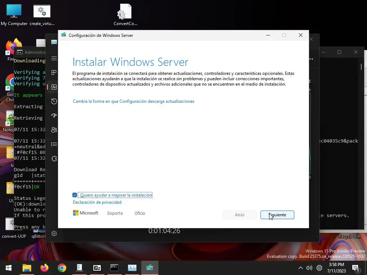Open taskbar clock showing 3:58 PM
The height and width of the screenshot is (275, 367).
(x=337, y=268)
